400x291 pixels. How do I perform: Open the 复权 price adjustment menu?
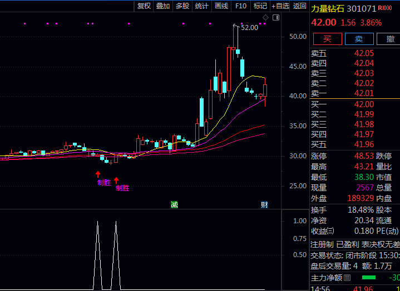pos(144,6)
